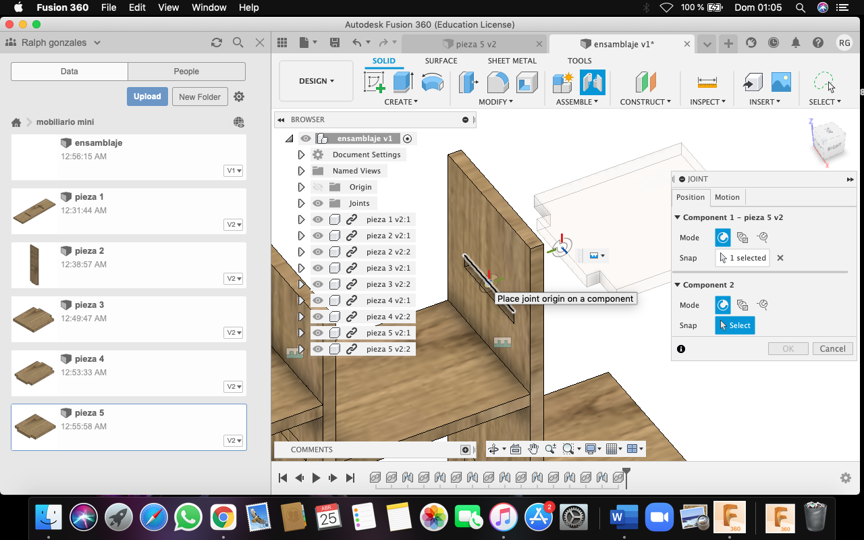
Task: Open data panel settings gear
Action: (239, 97)
